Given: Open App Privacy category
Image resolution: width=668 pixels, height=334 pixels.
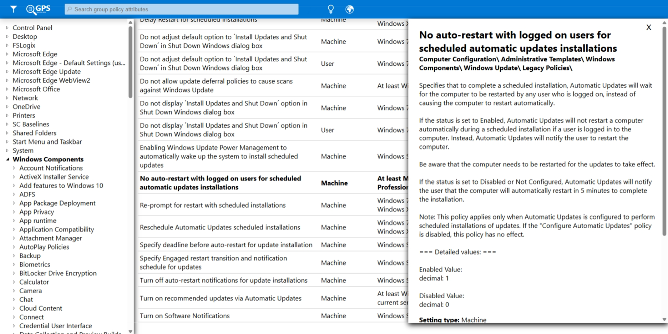Looking at the screenshot, I should pyautogui.click(x=36, y=212).
